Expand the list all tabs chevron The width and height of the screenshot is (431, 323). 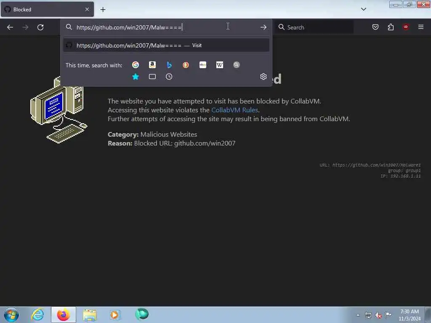coord(364,9)
